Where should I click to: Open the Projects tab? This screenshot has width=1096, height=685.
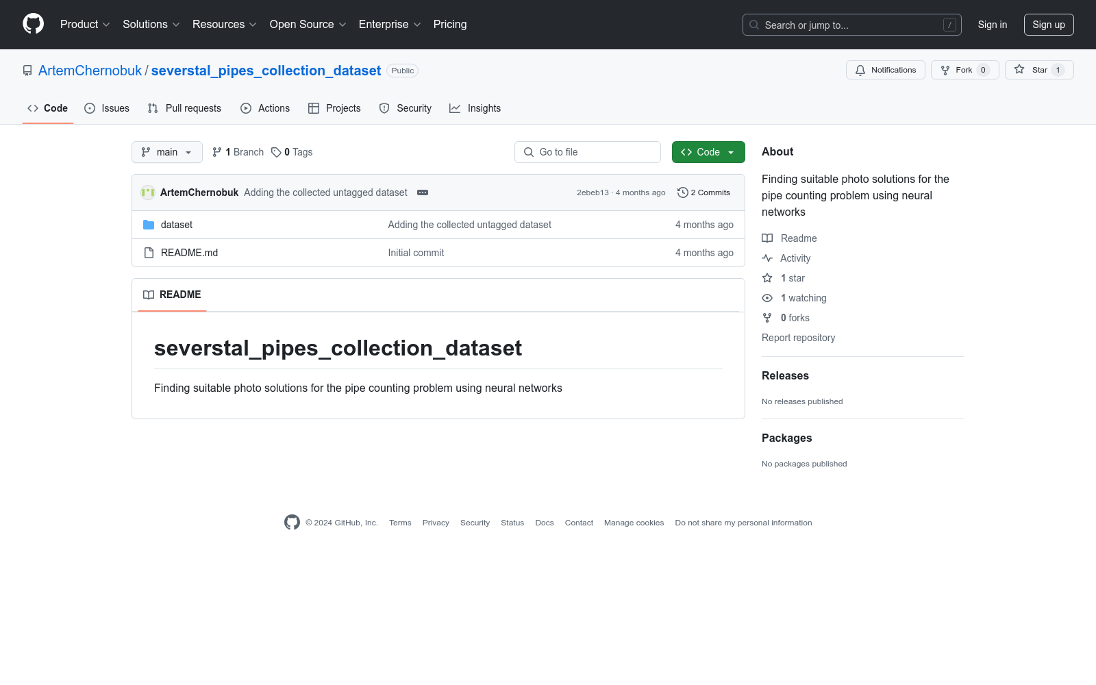[334, 108]
